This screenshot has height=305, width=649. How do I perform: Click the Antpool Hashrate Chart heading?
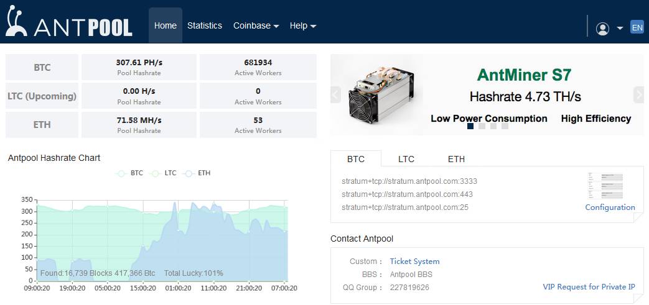point(54,158)
